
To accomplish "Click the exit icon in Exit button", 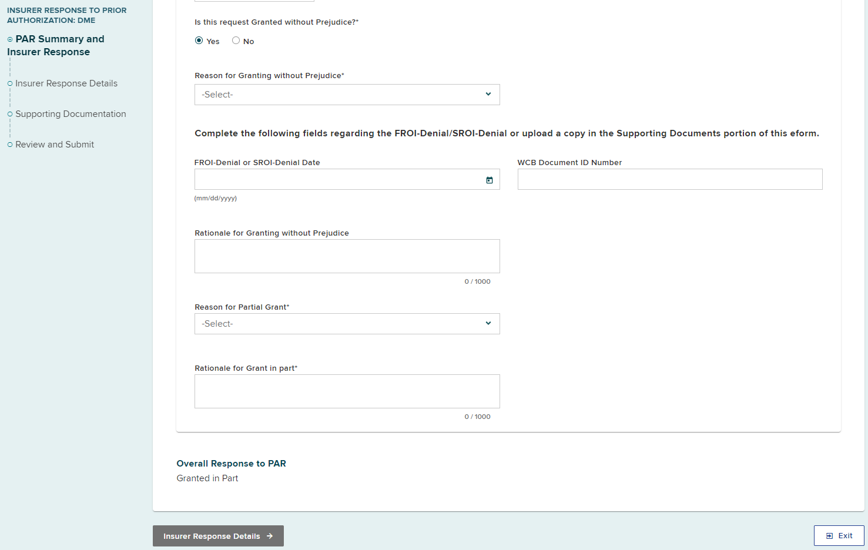I will point(829,536).
